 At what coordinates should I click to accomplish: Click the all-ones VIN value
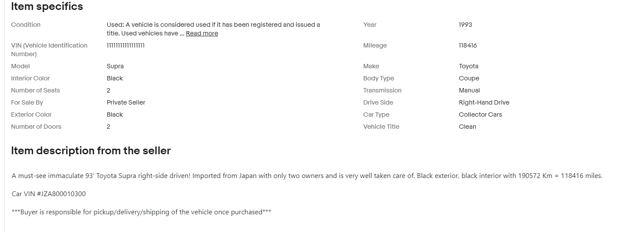[x=126, y=45]
